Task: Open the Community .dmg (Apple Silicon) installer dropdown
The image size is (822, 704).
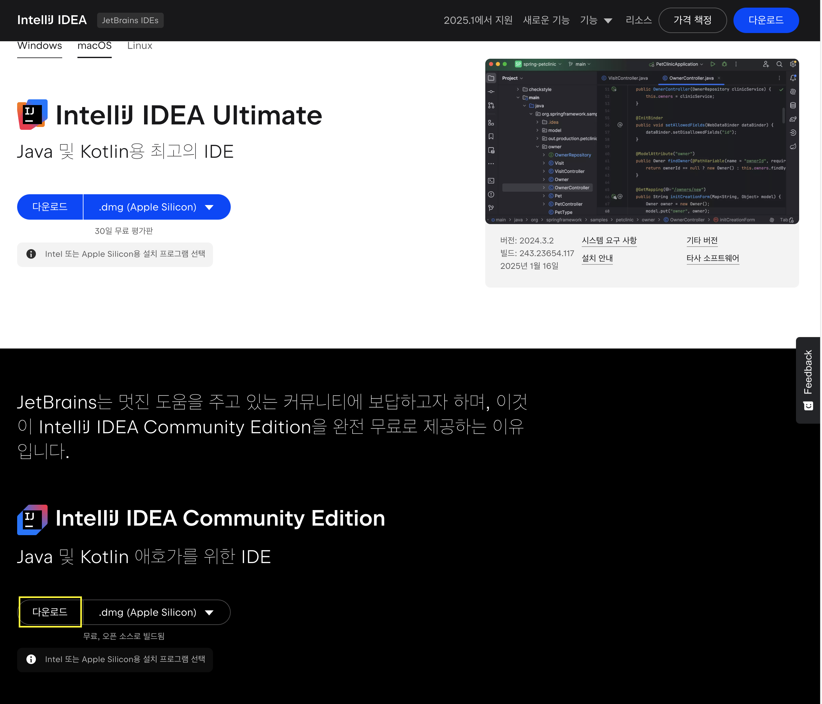Action: click(157, 612)
